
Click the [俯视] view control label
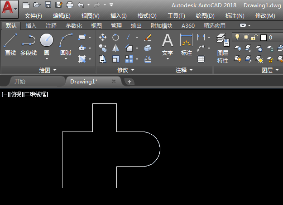[16, 94]
